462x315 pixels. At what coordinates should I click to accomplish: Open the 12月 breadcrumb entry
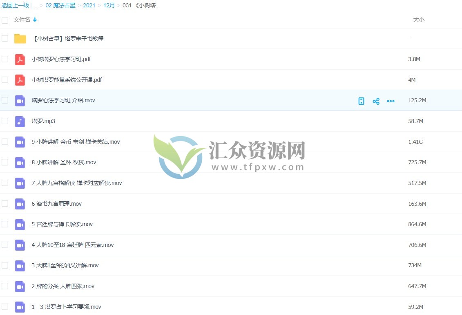[109, 5]
